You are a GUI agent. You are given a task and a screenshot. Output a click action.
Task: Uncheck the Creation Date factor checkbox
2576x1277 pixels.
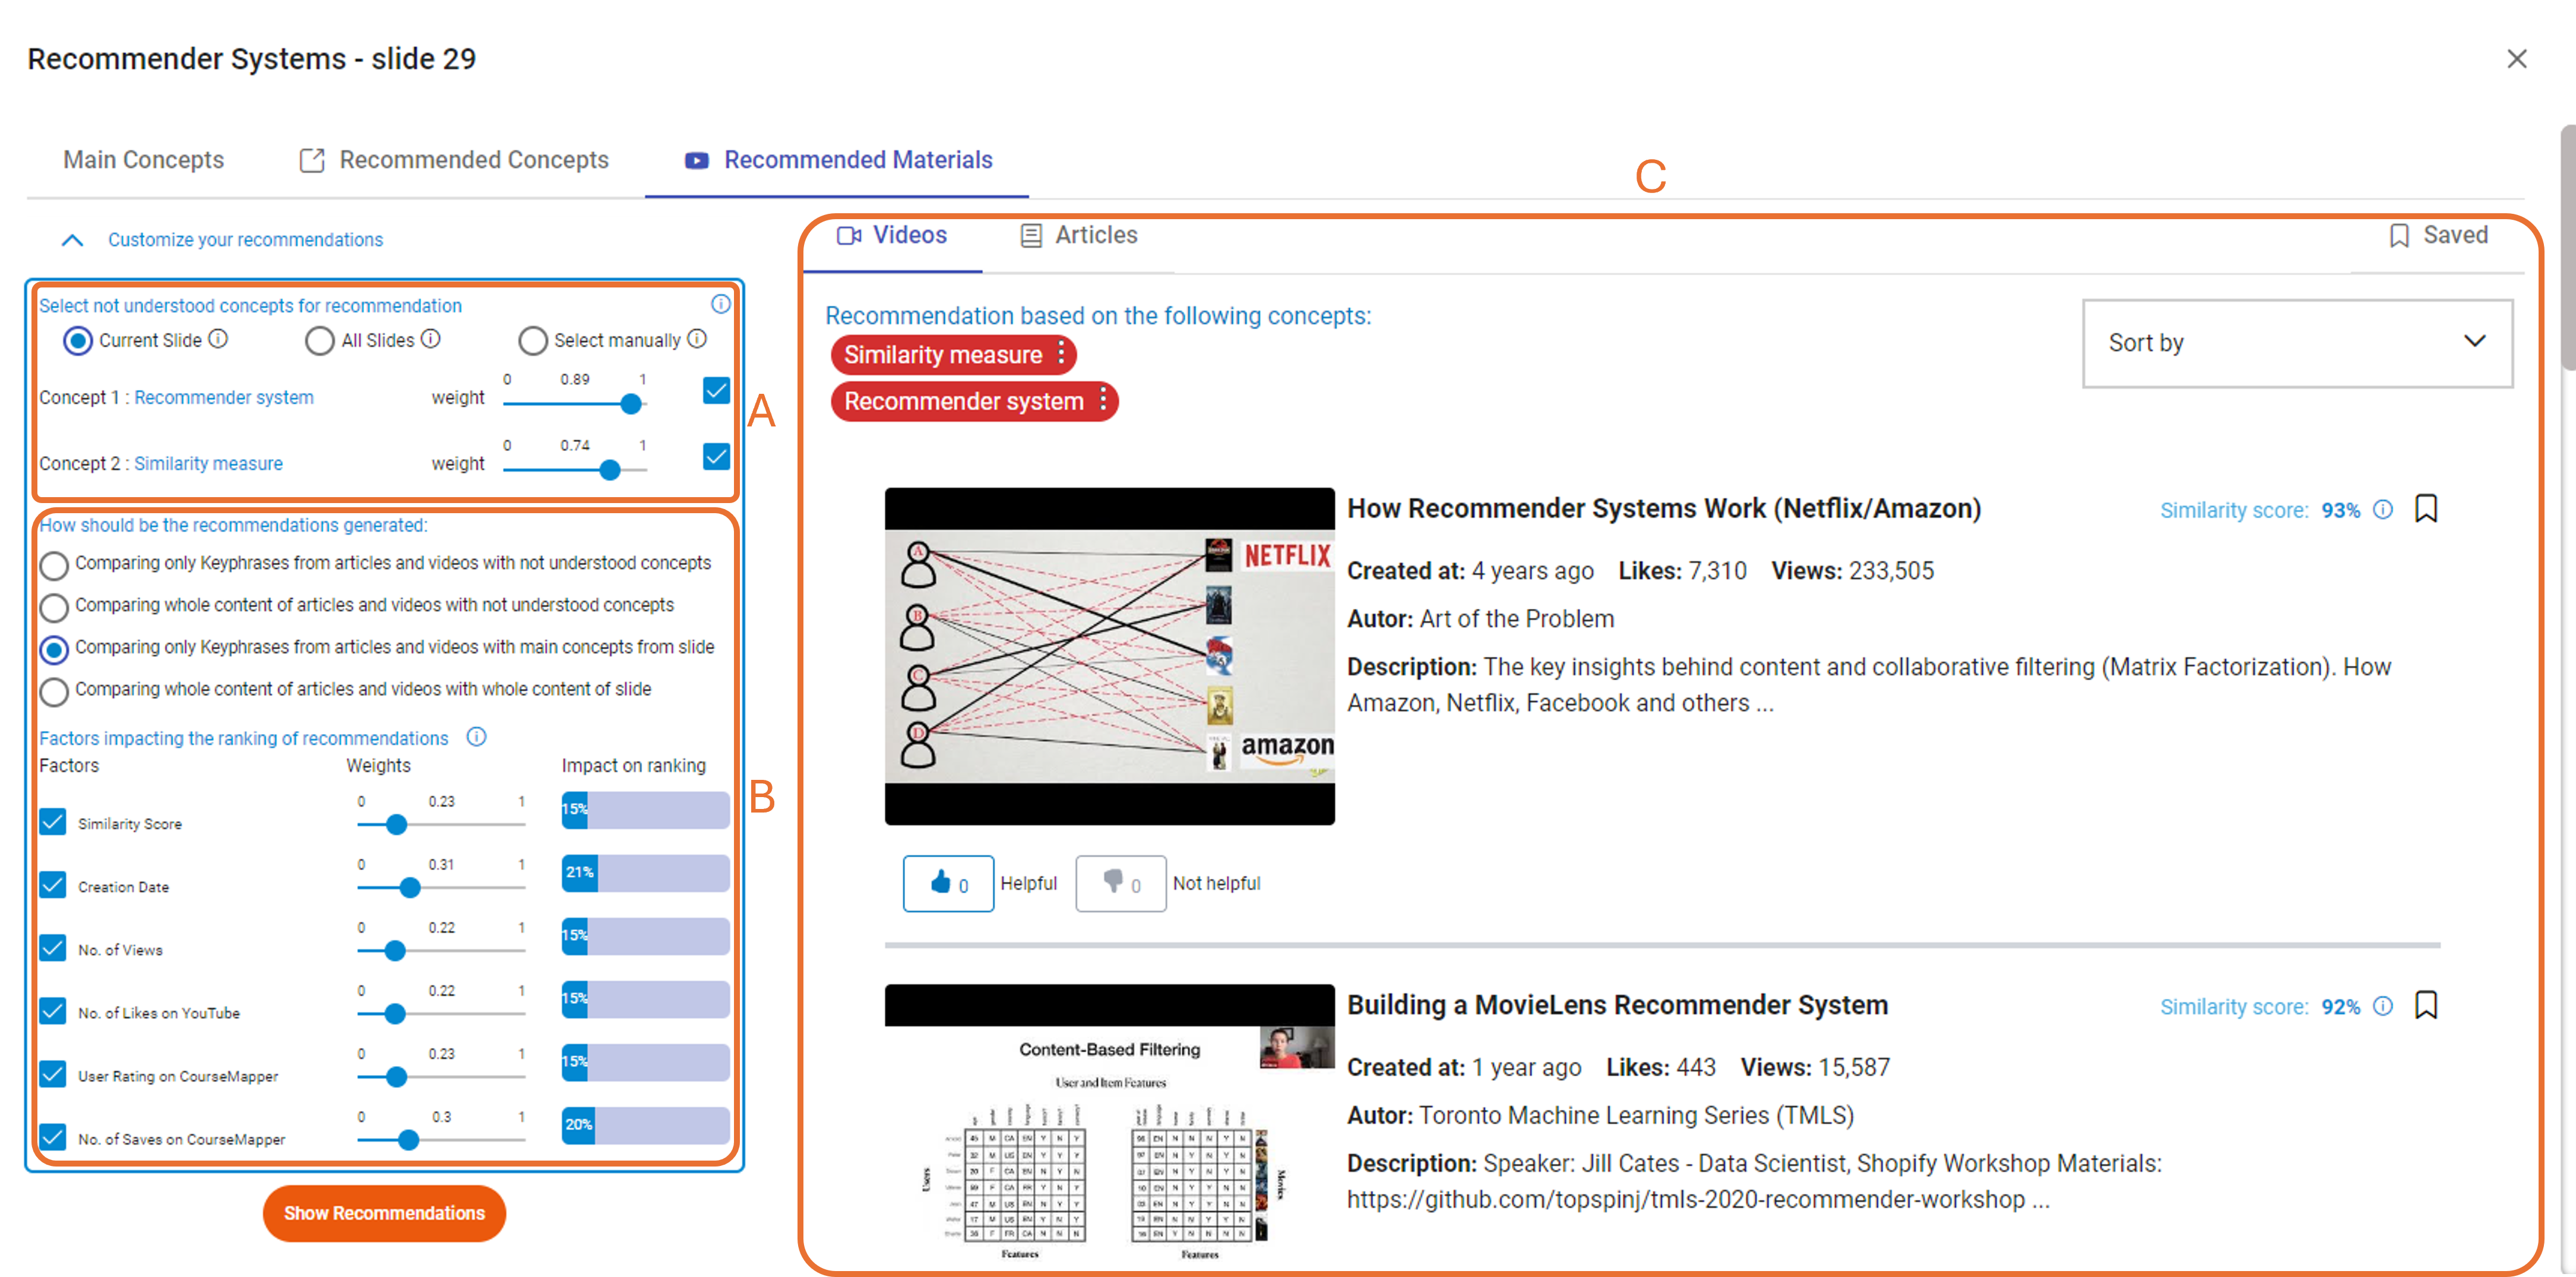53,885
